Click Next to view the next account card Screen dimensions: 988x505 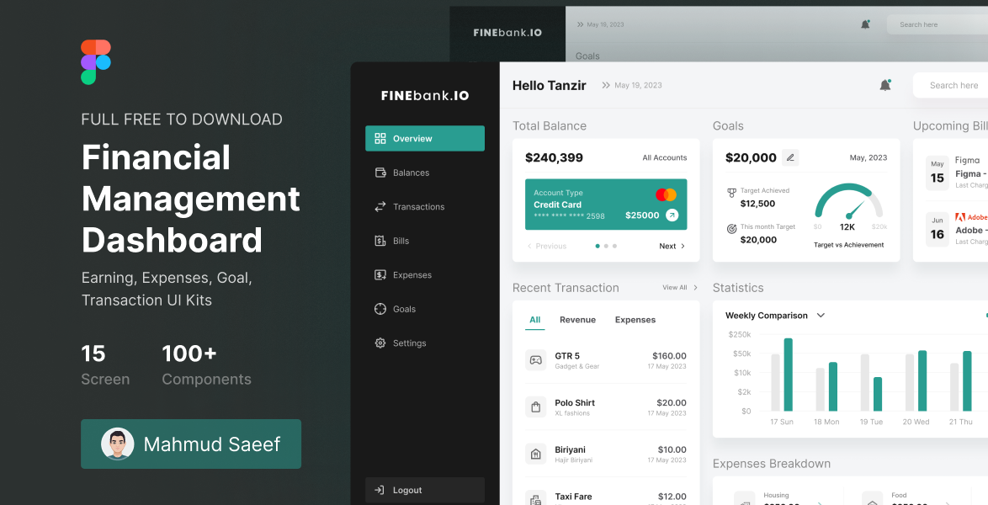[x=667, y=246]
